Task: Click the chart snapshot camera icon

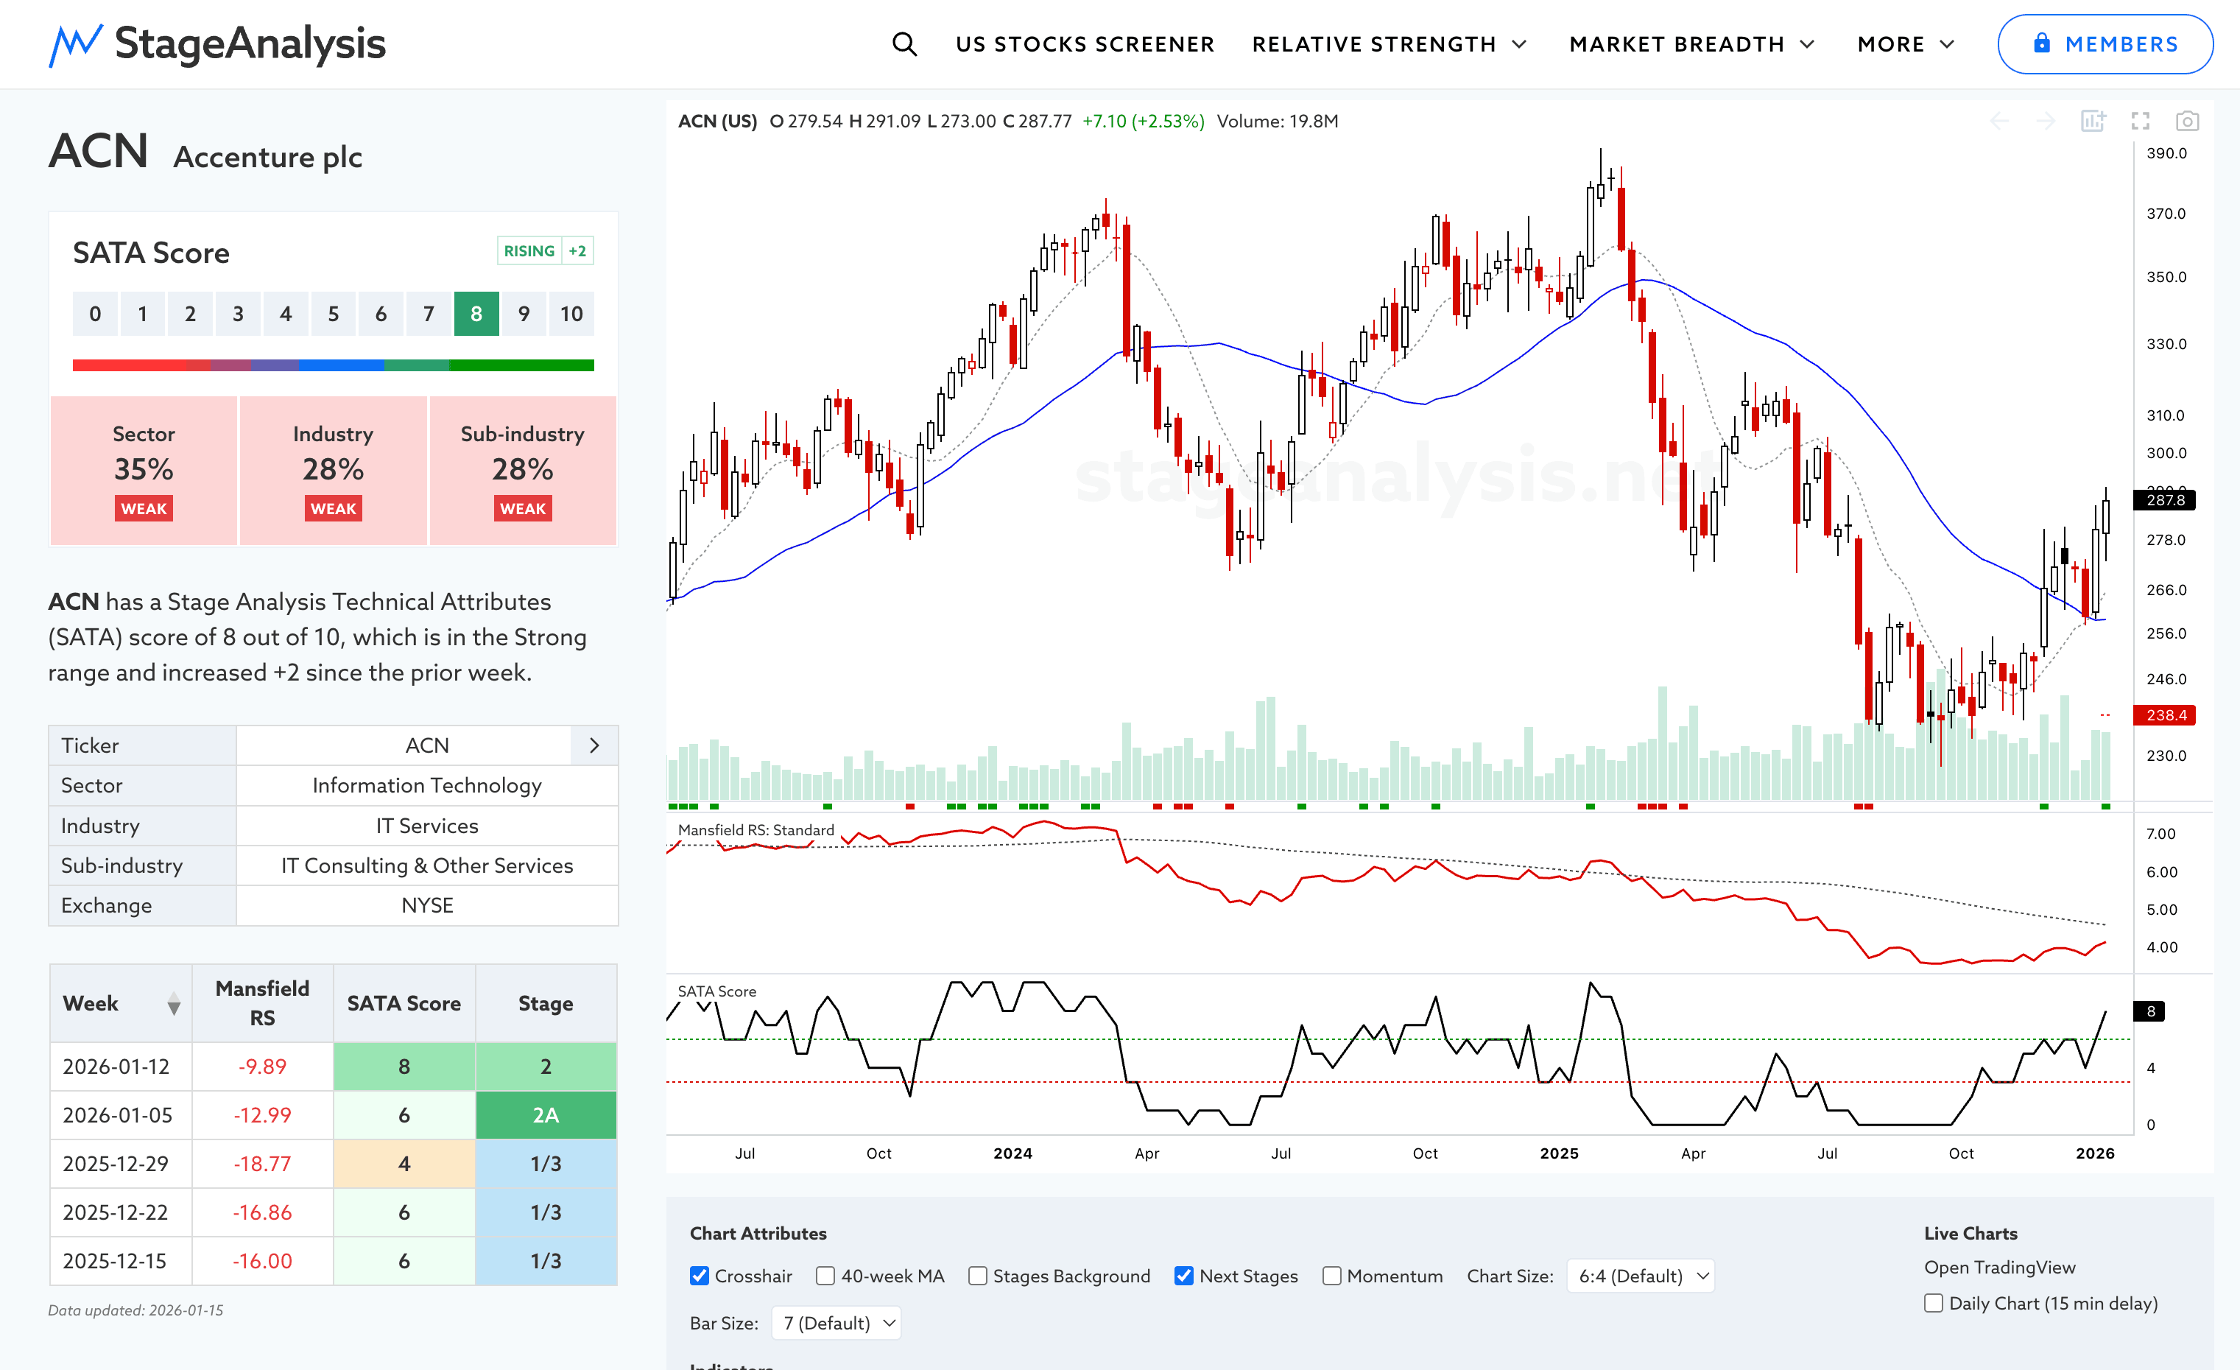Action: point(2186,121)
